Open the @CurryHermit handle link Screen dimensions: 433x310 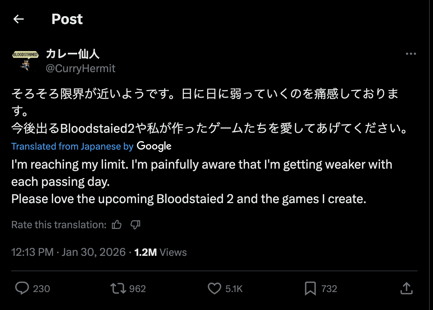(80, 68)
